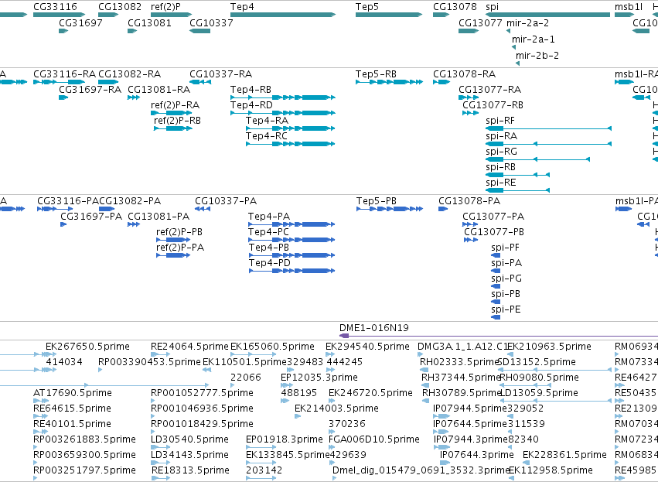658x482 pixels.
Task: Click the LD30540.5prime EST label
Action: pyautogui.click(x=189, y=439)
